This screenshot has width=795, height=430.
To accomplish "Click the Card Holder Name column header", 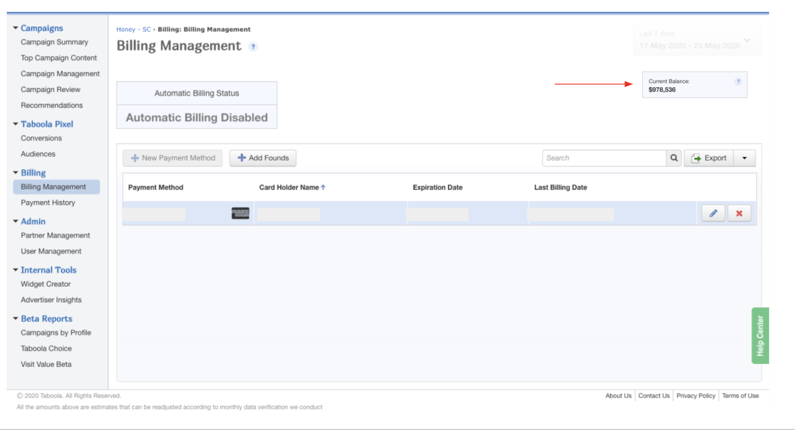I will pyautogui.click(x=289, y=187).
